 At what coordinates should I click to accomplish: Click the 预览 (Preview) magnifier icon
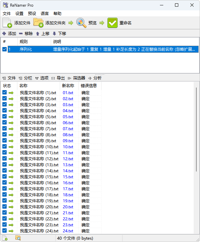pyautogui.click(x=81, y=23)
